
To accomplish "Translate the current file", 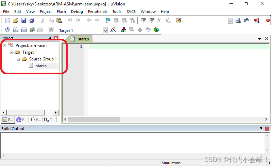I will 7,30.
